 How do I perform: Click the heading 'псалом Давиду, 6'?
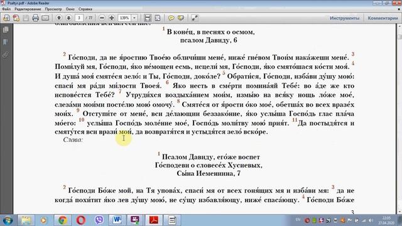(x=209, y=40)
